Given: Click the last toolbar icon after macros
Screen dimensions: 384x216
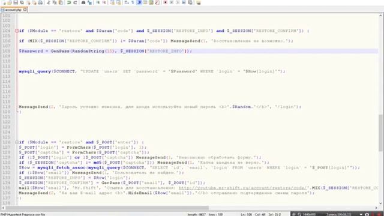Looking at the screenshot, I should (198, 2).
